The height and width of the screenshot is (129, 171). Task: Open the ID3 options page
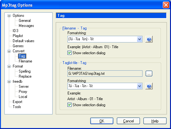click(16, 31)
